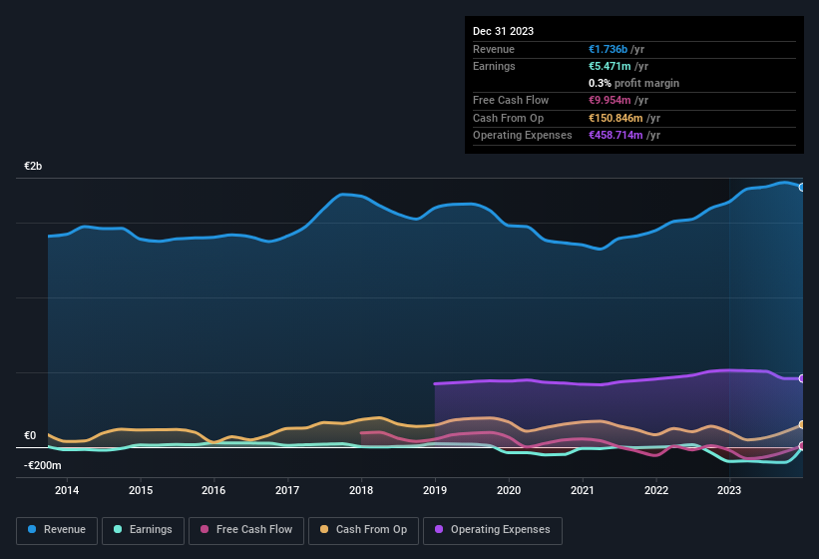
Task: Toggle the Earnings series in legend
Action: pyautogui.click(x=143, y=529)
